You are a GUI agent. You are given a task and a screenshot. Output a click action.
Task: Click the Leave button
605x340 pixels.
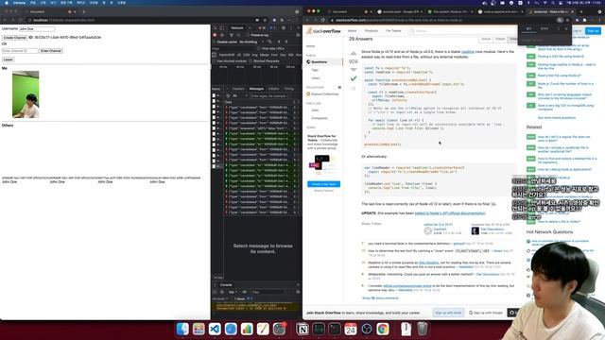coord(9,59)
